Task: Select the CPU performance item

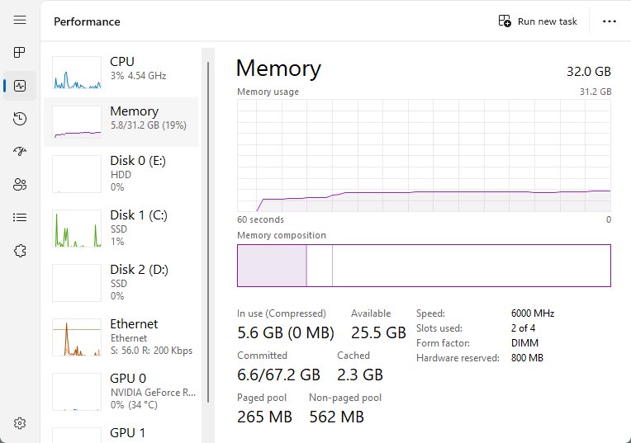Action: [121, 73]
